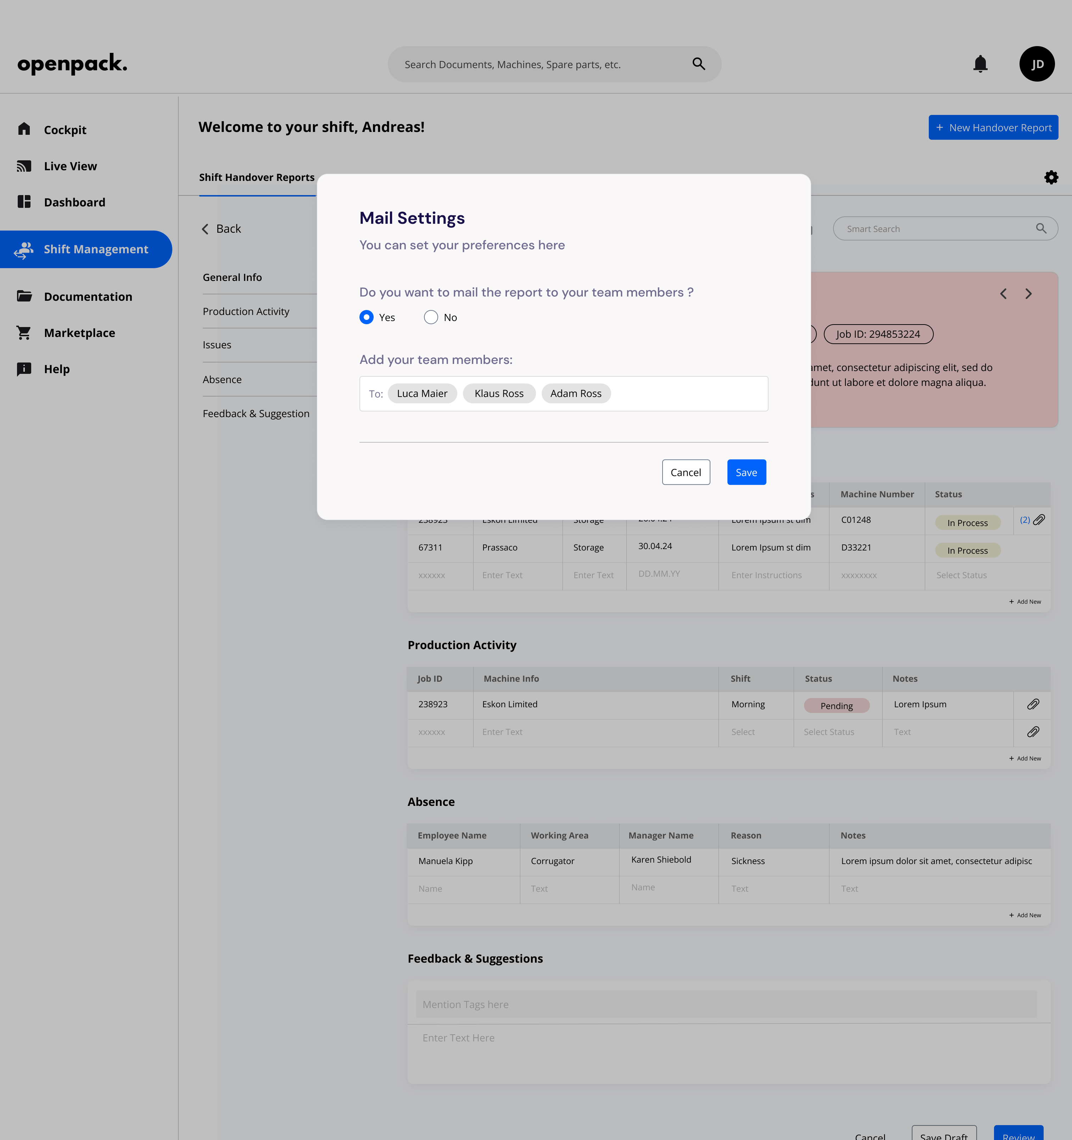This screenshot has height=1140, width=1072.
Task: Click the Smart Search magnifier icon
Action: (x=1041, y=228)
